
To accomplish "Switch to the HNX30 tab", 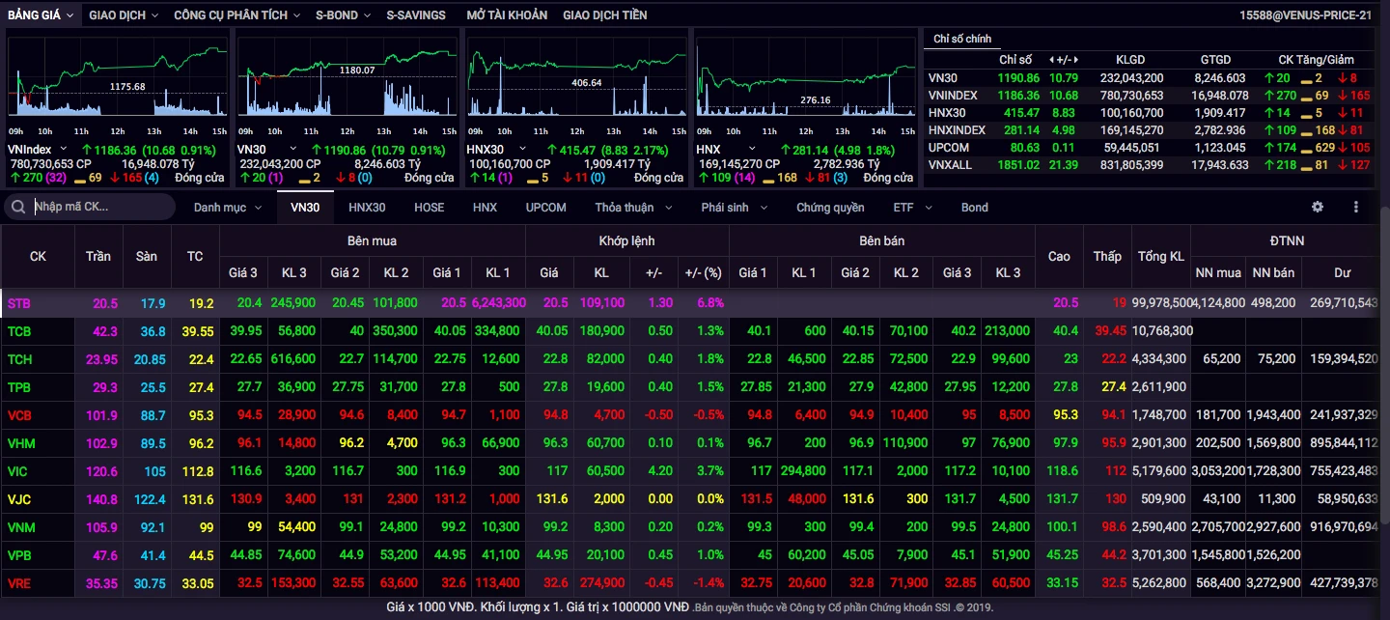I will click(x=367, y=208).
